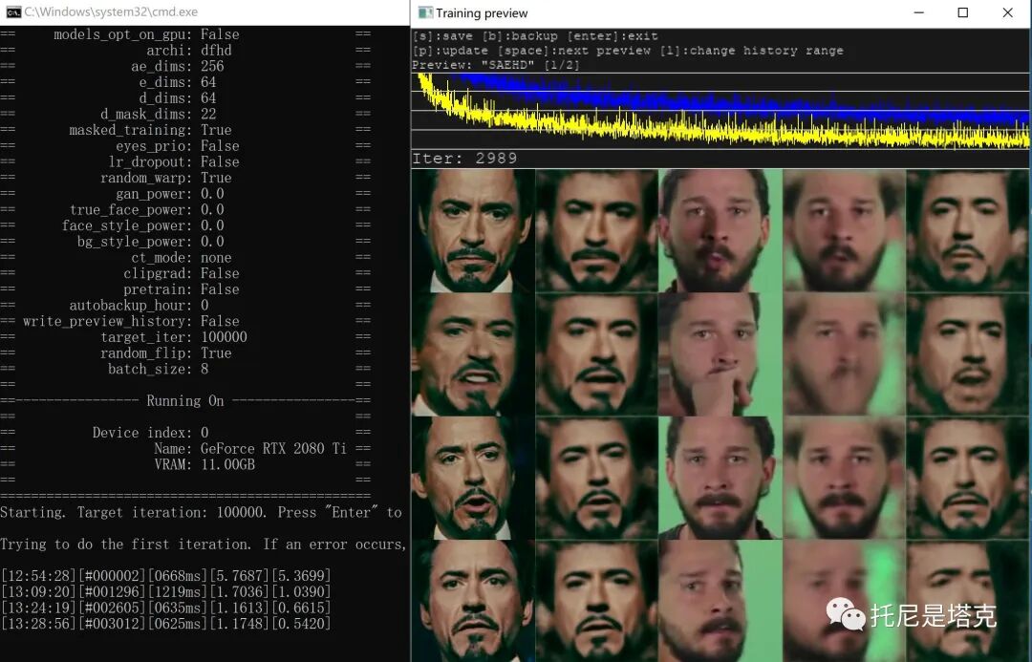The width and height of the screenshot is (1032, 662).
Task: Click the 'target_iter: 100000' line
Action: [x=174, y=337]
